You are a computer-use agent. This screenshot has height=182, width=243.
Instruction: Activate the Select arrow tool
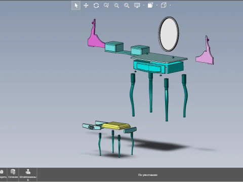point(76,6)
